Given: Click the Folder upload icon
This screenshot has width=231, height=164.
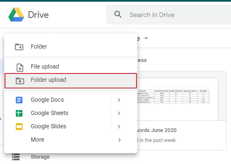Looking at the screenshot, I should pyautogui.click(x=20, y=81).
